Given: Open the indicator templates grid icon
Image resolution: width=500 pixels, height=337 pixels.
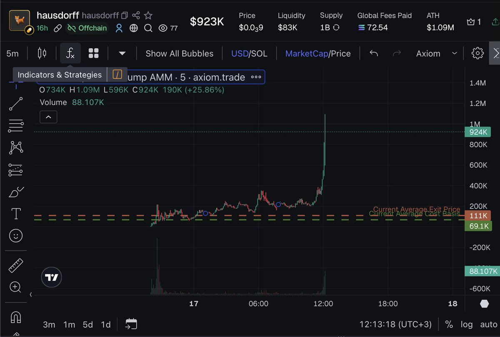Looking at the screenshot, I should (94, 53).
